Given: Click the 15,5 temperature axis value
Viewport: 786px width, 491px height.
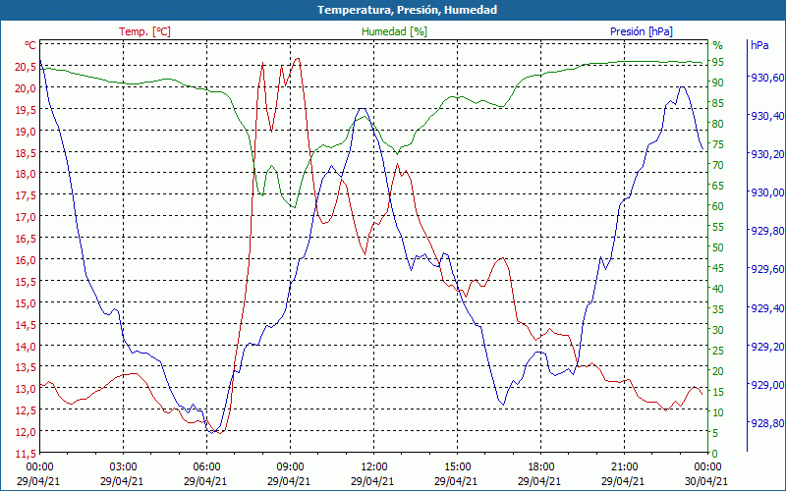Looking at the screenshot, I should pos(26,282).
